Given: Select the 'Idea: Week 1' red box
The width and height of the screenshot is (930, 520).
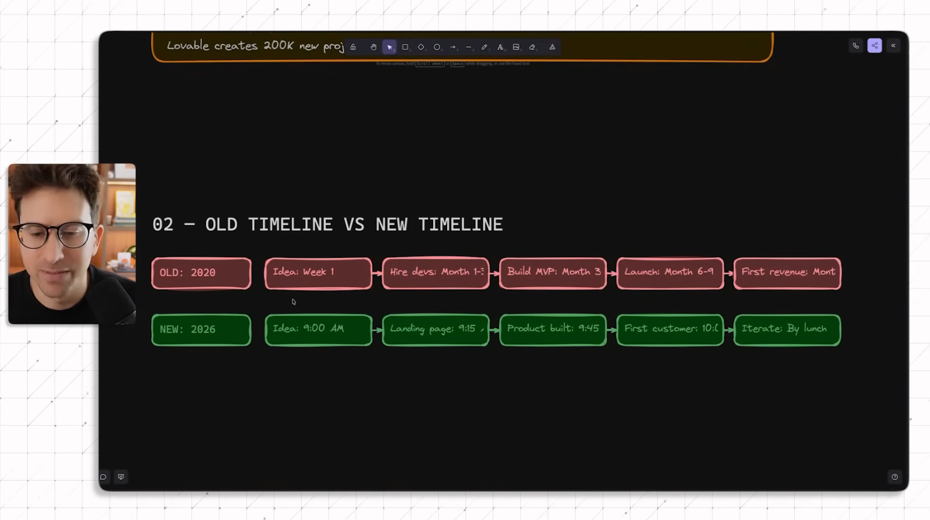Looking at the screenshot, I should coord(318,273).
